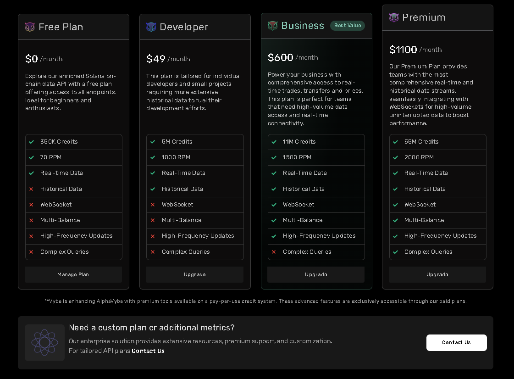Click the checkmark beside 350K Credits
This screenshot has height=379, width=514.
pos(32,142)
